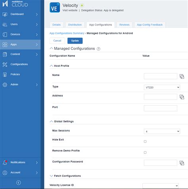188x189 pixels.
Task: Toggle the Remove Demo Profile checkbox
Action: 145,152
